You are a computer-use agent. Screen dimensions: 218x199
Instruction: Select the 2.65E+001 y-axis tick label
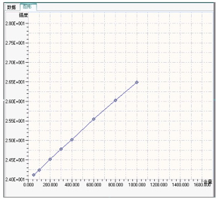tap(15, 82)
